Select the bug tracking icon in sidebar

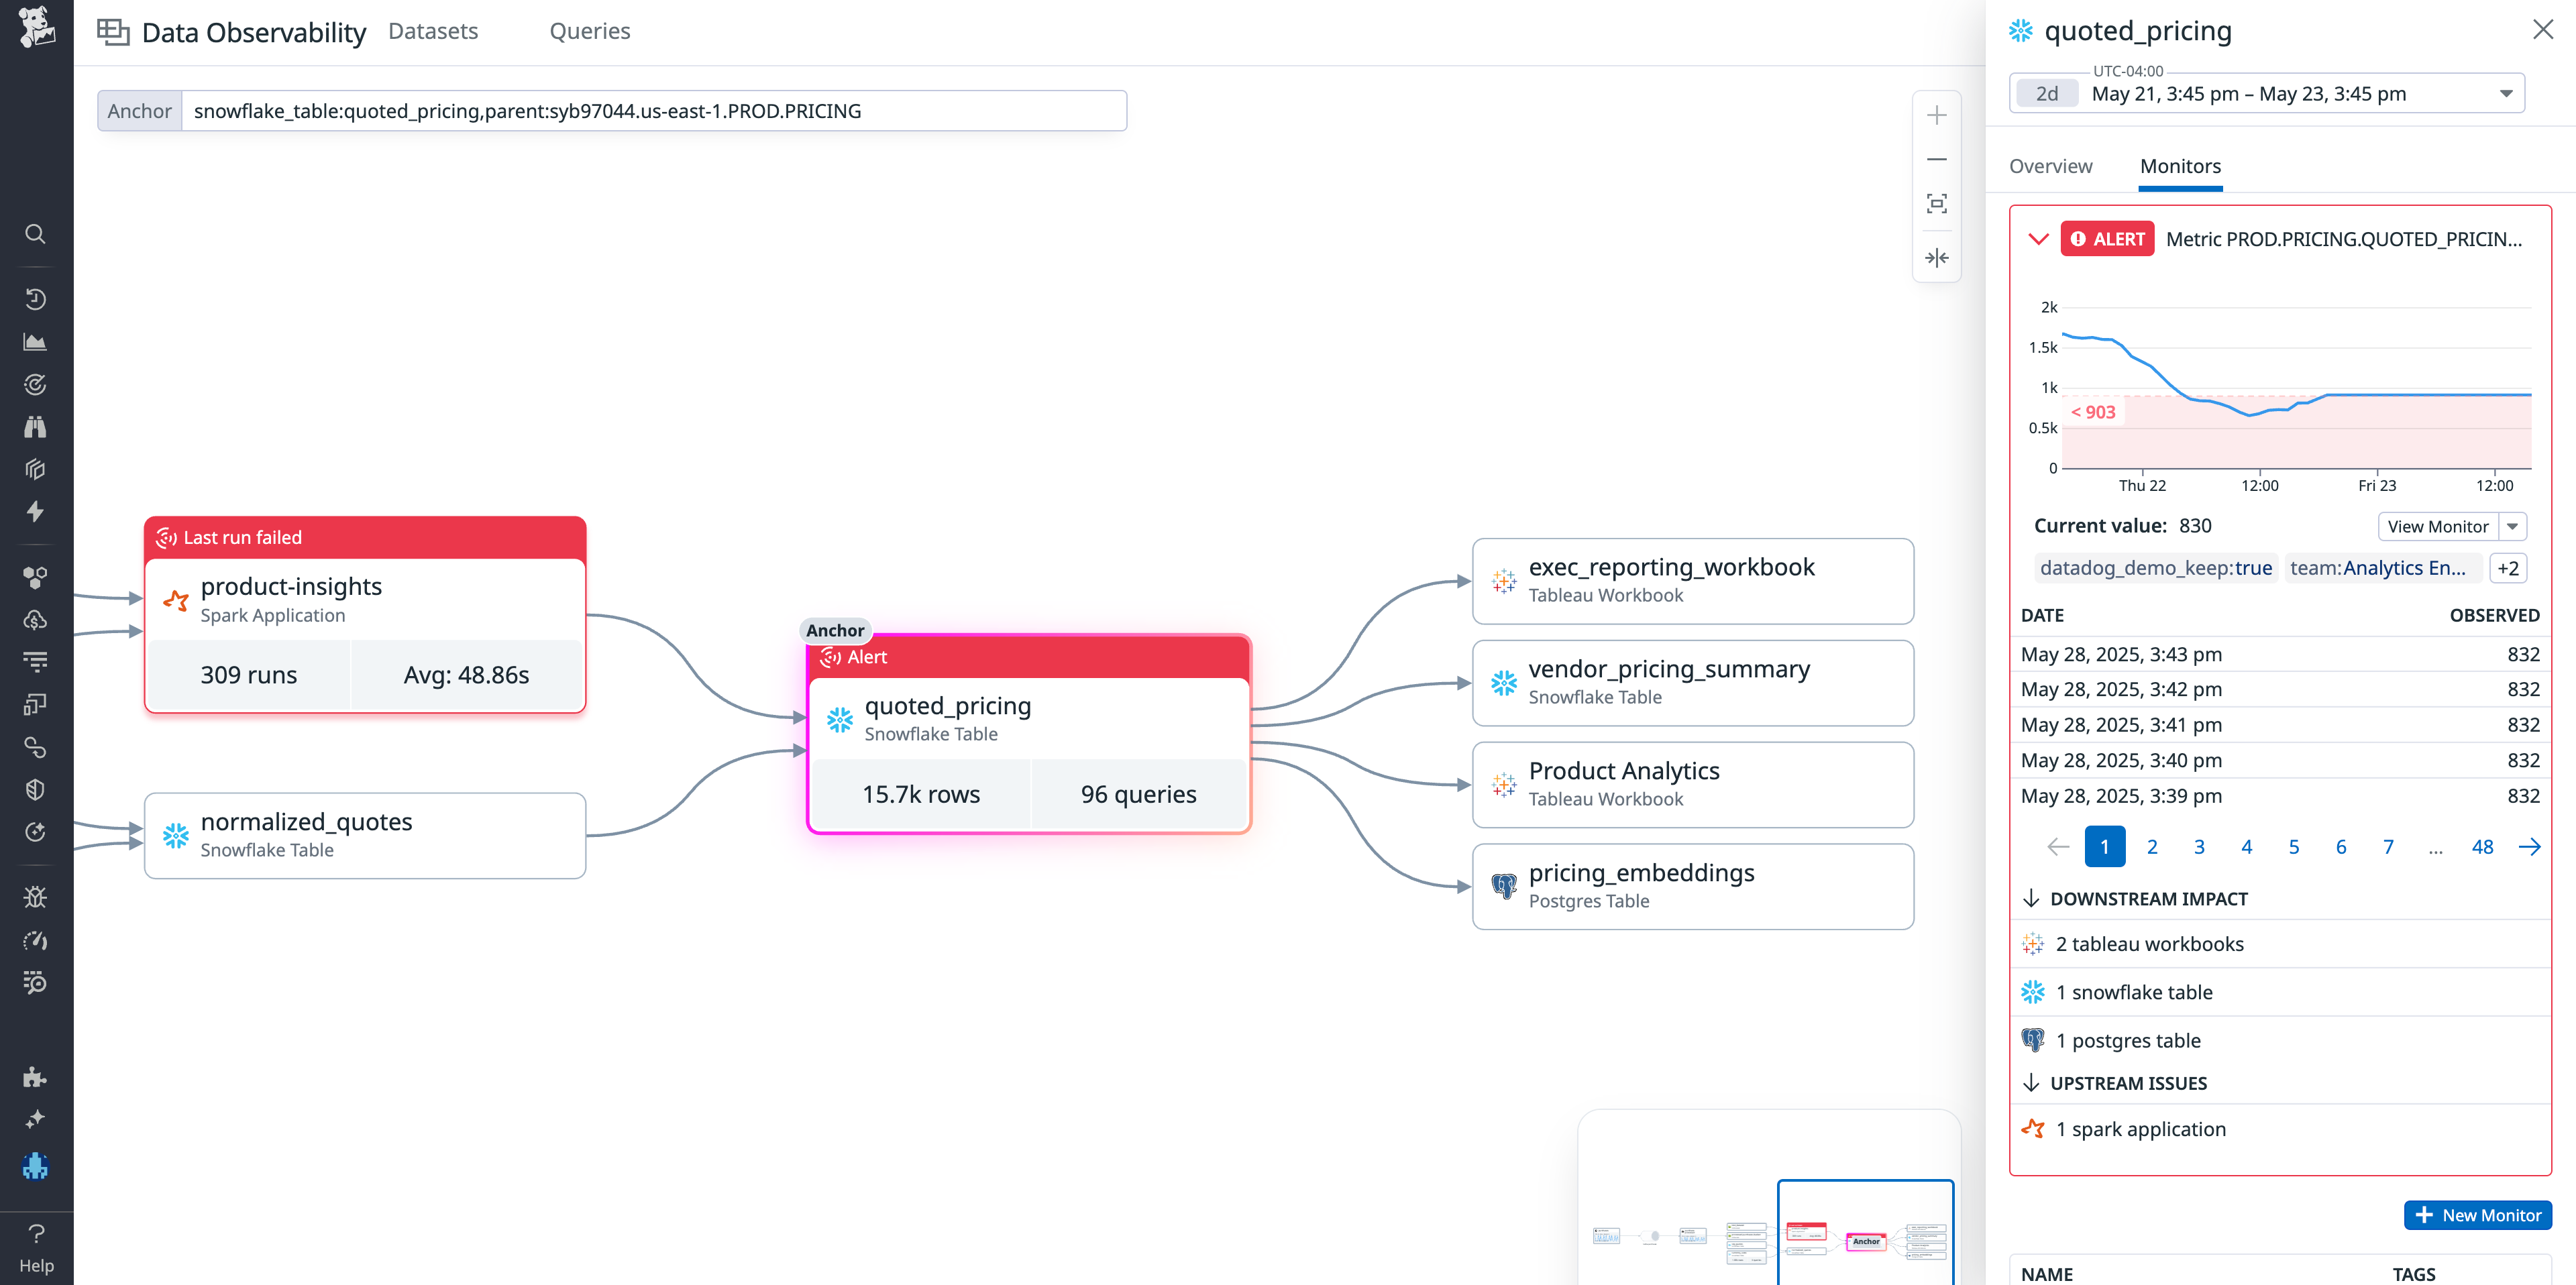(x=35, y=896)
